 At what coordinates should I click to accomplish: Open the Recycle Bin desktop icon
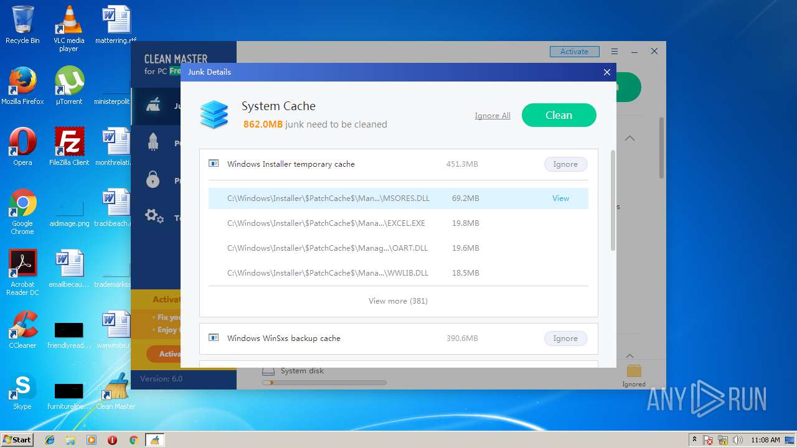click(x=22, y=20)
